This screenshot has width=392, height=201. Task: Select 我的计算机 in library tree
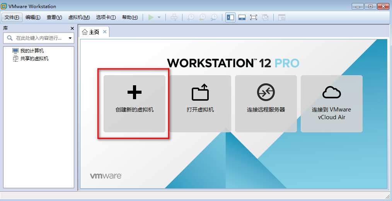point(32,51)
